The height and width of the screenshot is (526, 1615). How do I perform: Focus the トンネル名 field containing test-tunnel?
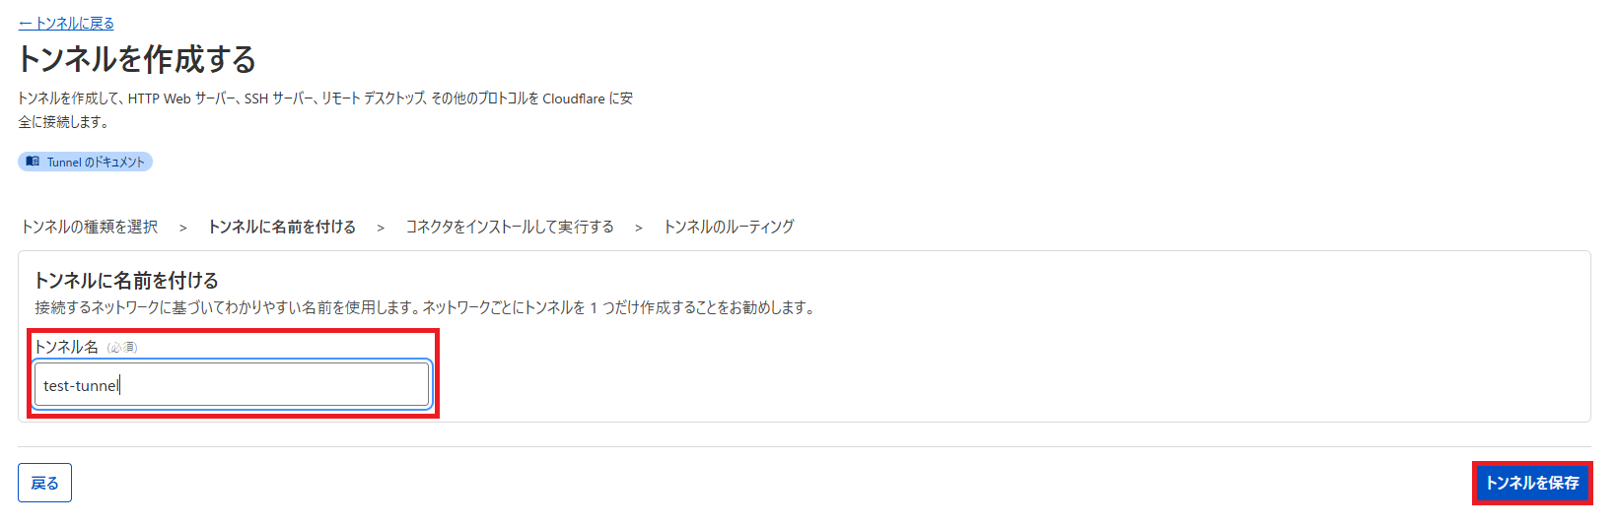pyautogui.click(x=232, y=384)
